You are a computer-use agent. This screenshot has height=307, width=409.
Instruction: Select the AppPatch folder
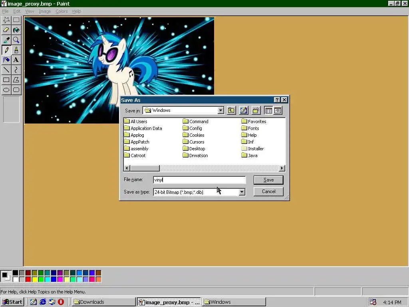(x=137, y=142)
